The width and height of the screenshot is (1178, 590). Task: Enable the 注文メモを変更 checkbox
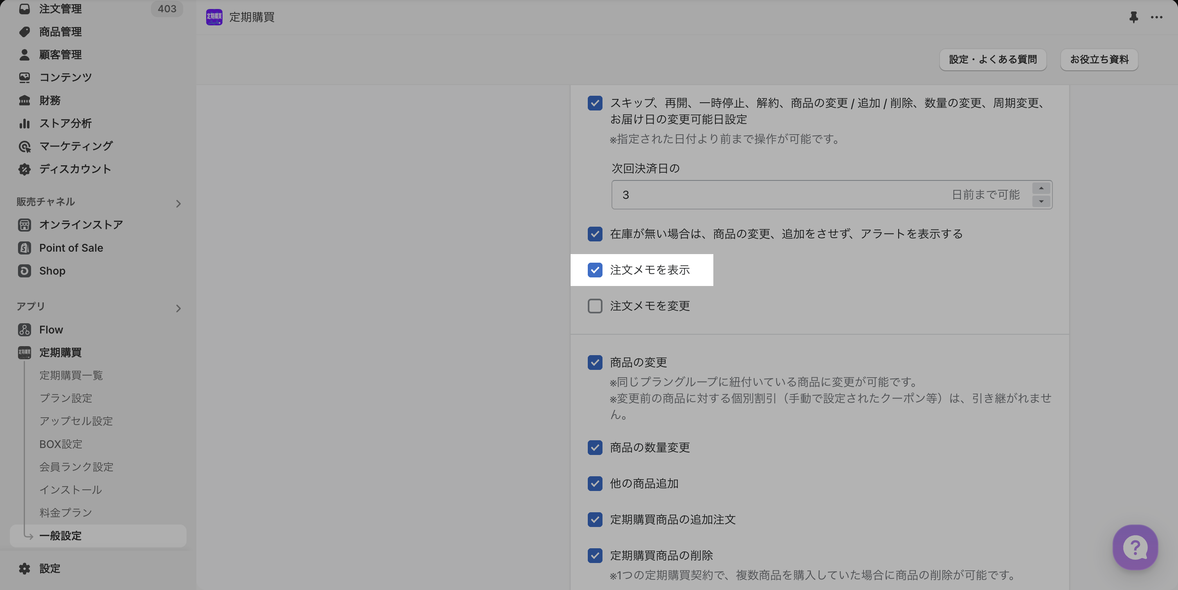pos(595,306)
